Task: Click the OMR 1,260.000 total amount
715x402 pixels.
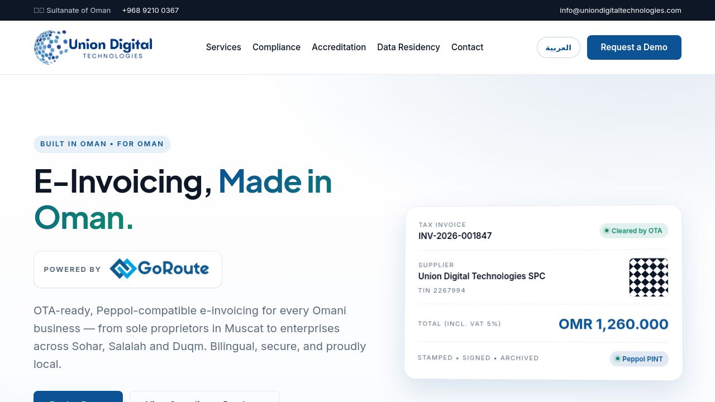Action: 613,324
